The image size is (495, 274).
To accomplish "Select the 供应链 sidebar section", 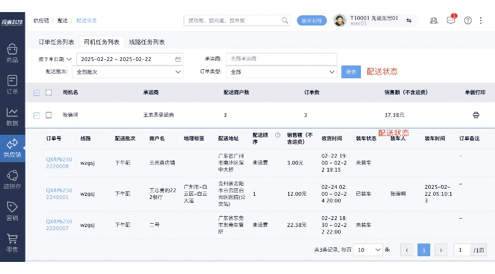I will [12, 148].
